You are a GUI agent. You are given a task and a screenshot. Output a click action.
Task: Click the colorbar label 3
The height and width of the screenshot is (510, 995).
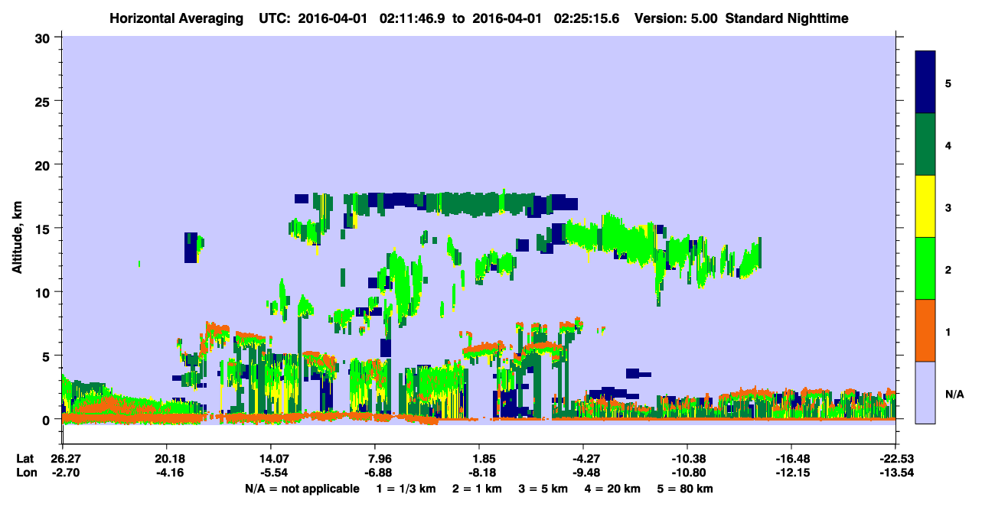[x=948, y=207]
